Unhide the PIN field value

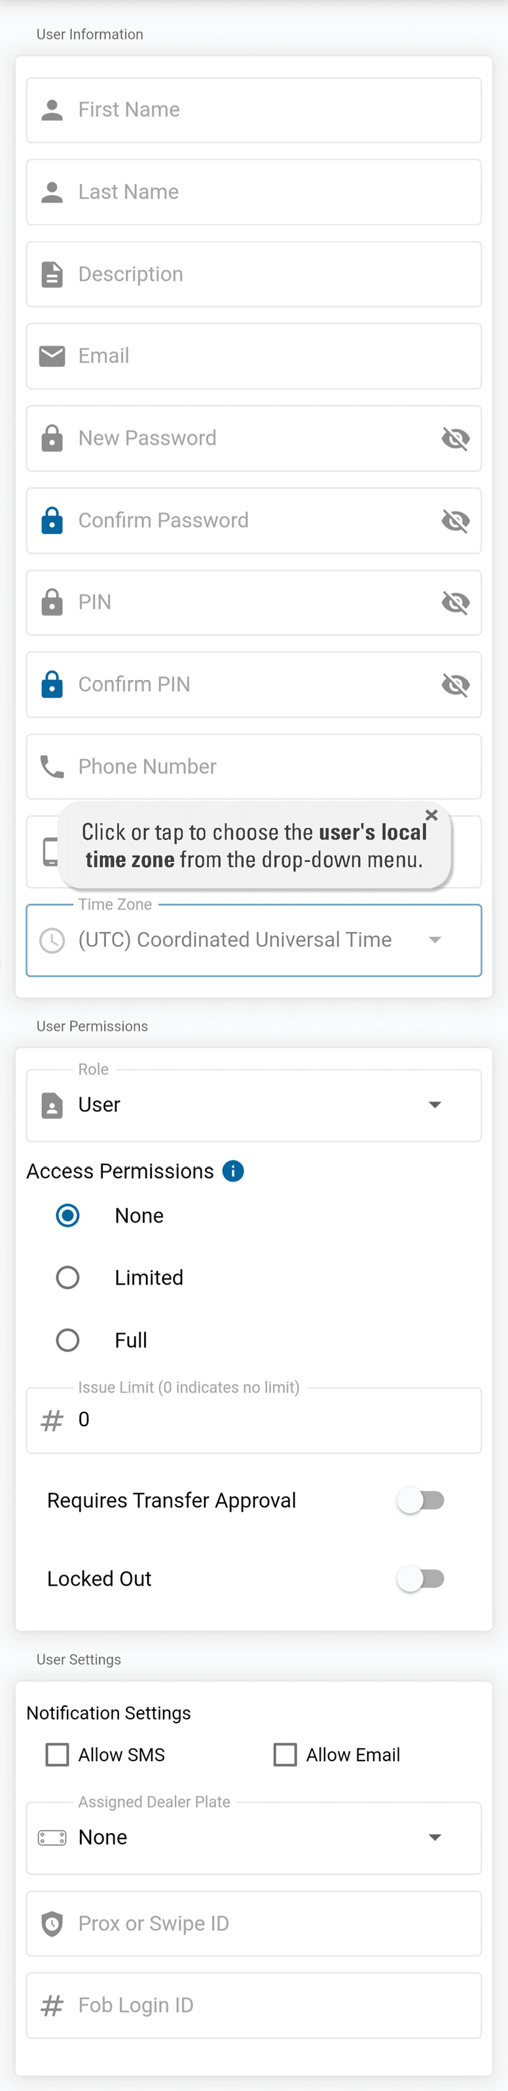click(455, 602)
